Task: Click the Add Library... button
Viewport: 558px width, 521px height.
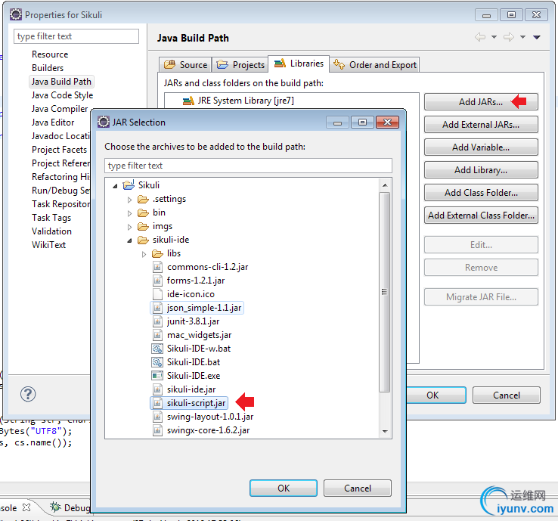Action: click(481, 170)
